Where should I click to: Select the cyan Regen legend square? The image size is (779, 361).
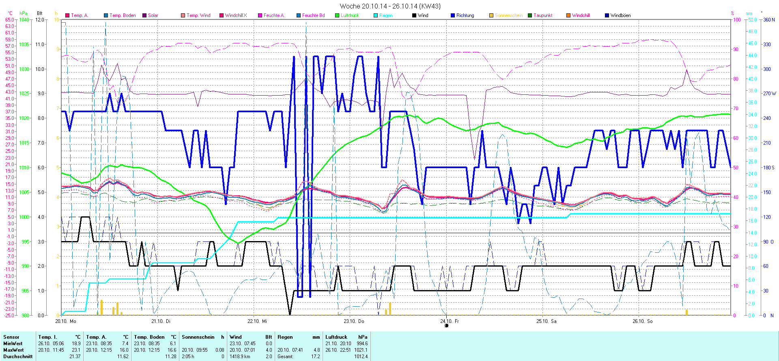point(376,15)
